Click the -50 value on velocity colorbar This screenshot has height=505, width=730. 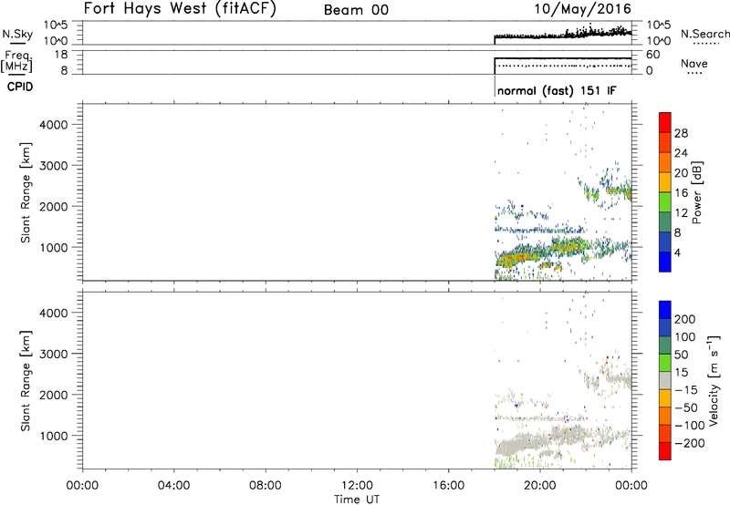pyautogui.click(x=686, y=407)
